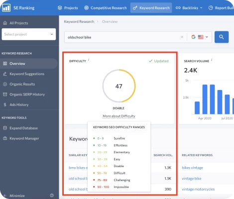Select Overview in the sidebar
This screenshot has width=234, height=199.
point(29,64)
